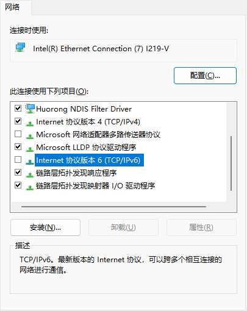Click the Huorong NDIS Filter Driver icon

tap(30, 109)
